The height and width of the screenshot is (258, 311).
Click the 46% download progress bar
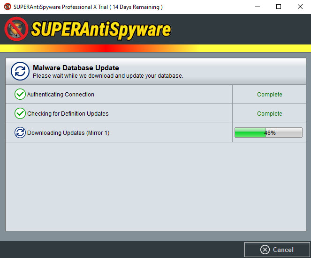(x=268, y=133)
